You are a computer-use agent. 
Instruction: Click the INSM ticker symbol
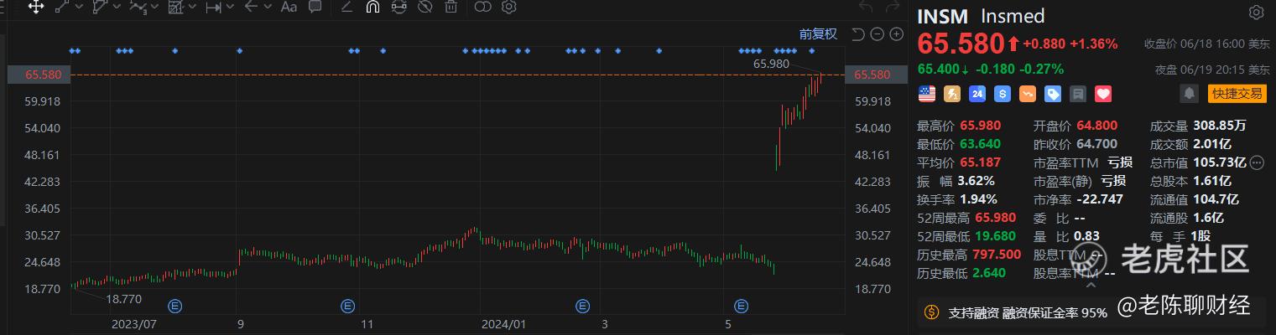(943, 16)
